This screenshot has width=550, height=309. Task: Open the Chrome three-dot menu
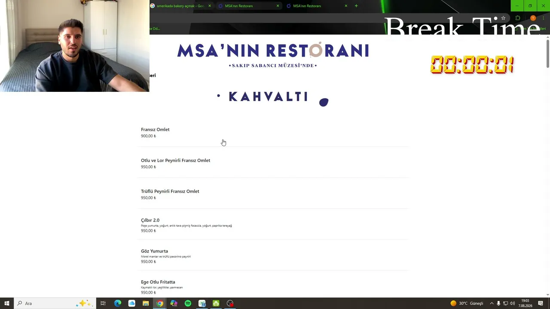(x=544, y=18)
